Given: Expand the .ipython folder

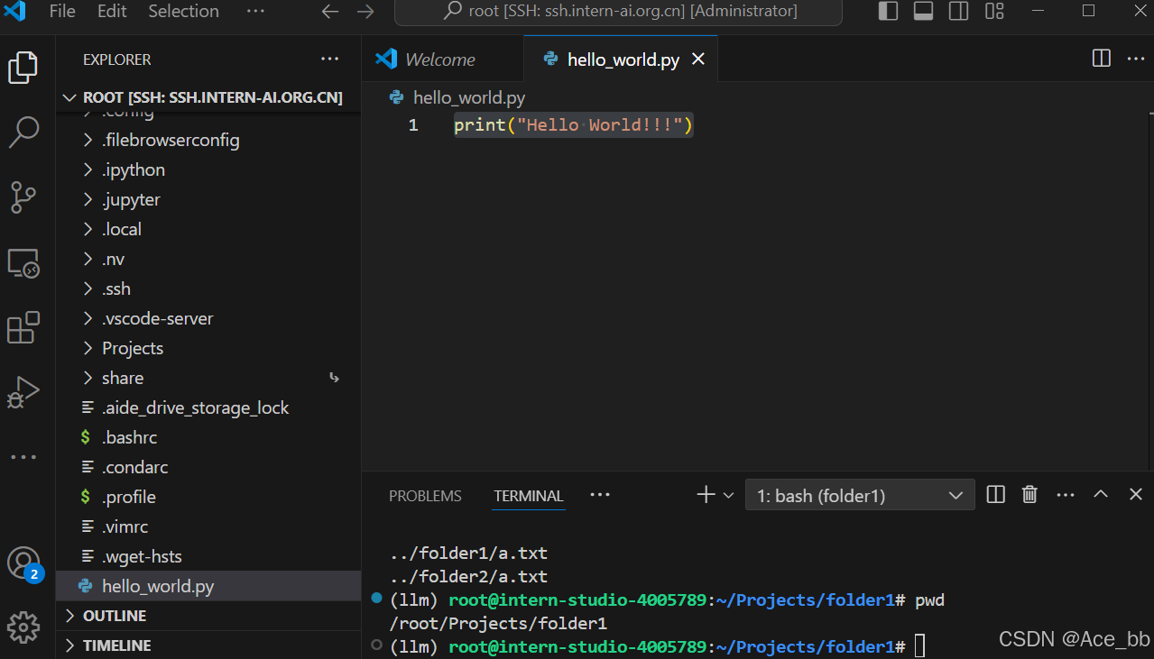Looking at the screenshot, I should click(208, 170).
